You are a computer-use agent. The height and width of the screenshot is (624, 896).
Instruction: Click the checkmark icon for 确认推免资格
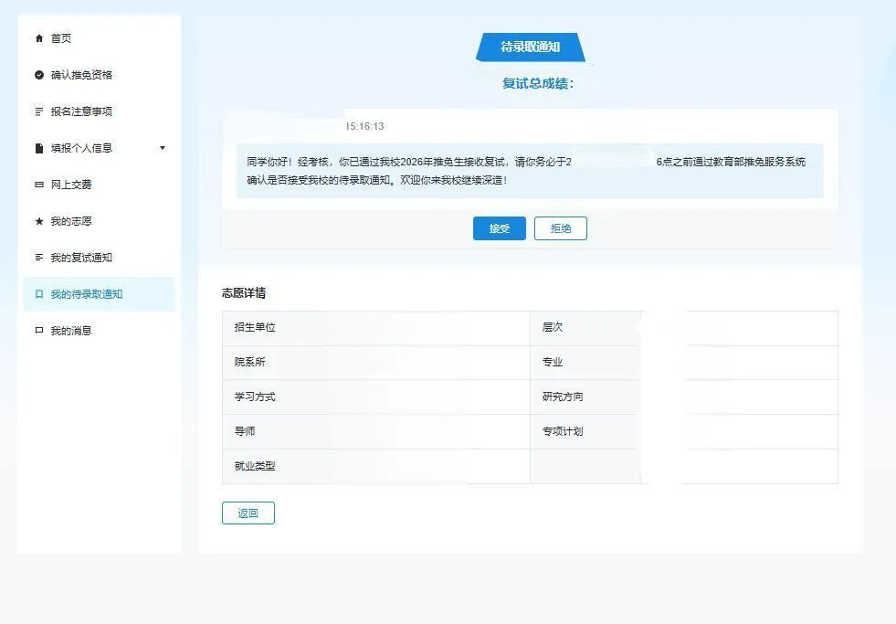(39, 75)
